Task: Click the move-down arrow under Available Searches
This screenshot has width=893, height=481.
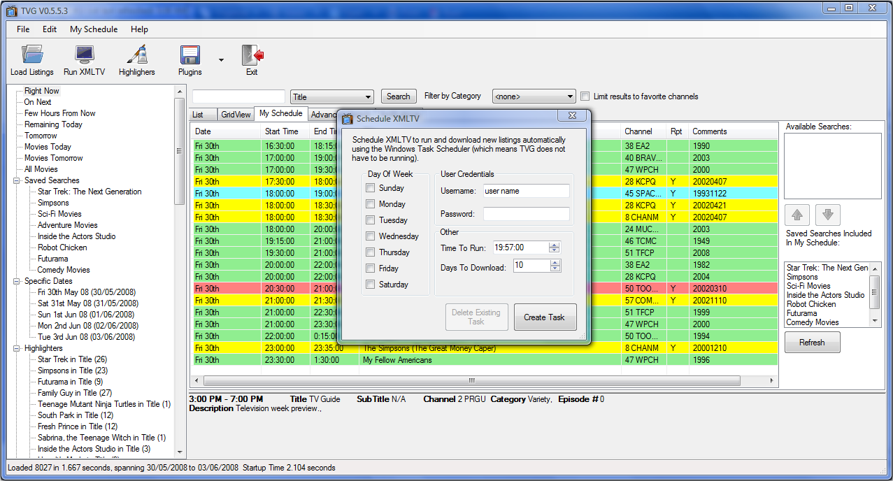Action: pyautogui.click(x=828, y=215)
